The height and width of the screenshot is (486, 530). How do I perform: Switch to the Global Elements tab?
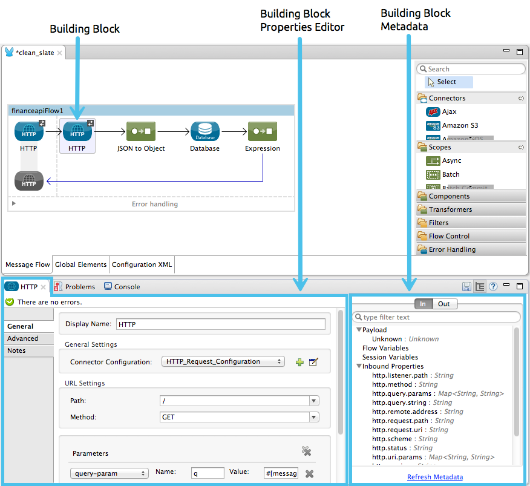click(80, 264)
